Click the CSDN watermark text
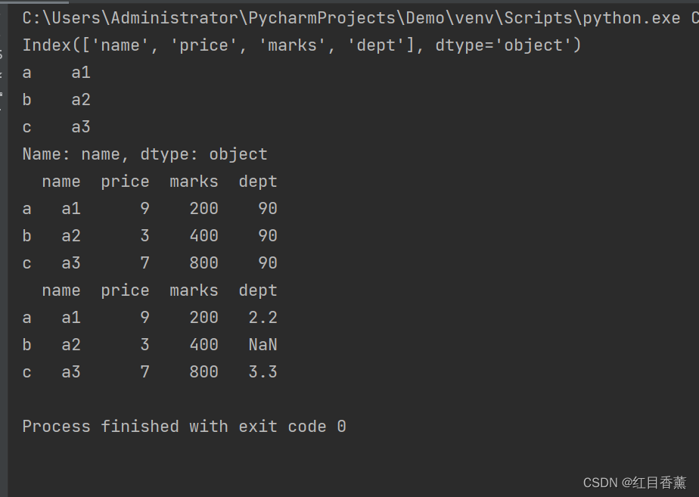 (x=634, y=483)
